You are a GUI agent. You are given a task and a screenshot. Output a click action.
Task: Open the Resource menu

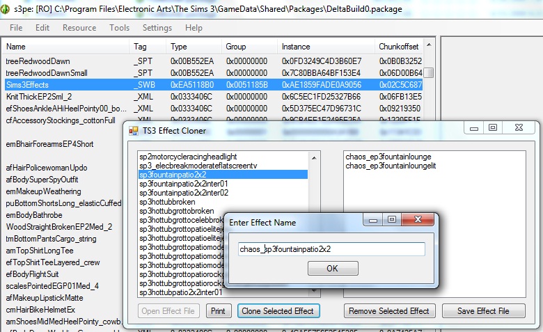pyautogui.click(x=79, y=28)
